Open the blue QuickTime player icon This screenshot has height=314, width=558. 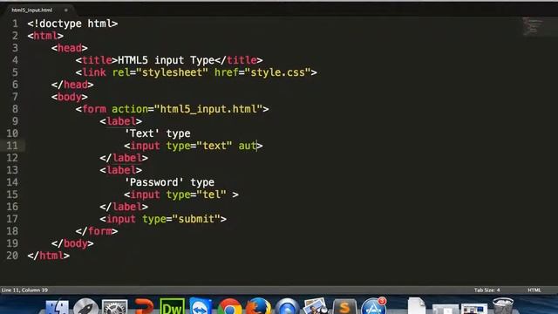coord(287,307)
